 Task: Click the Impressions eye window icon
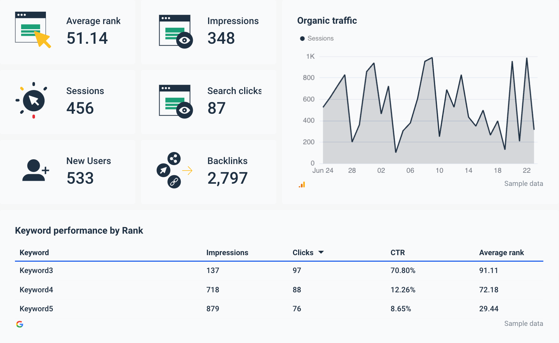[x=176, y=32]
